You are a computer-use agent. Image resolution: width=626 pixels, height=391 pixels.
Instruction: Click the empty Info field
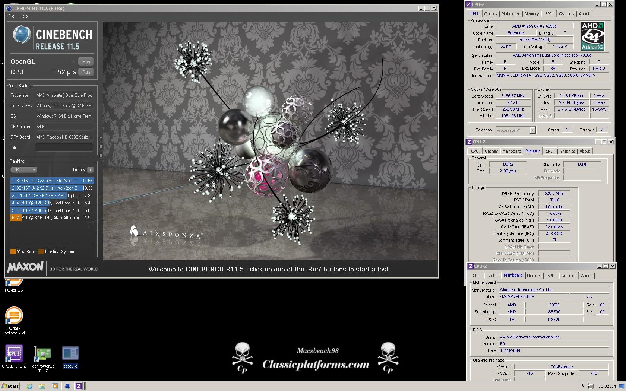coord(64,147)
